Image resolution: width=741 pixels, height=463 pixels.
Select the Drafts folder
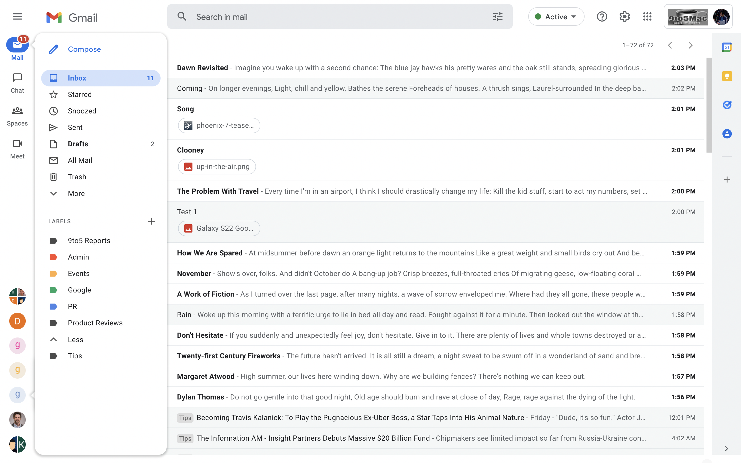[x=78, y=144]
